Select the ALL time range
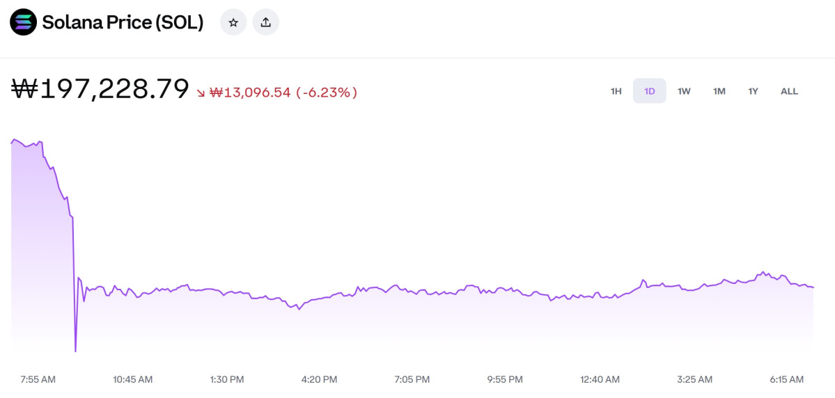This screenshot has height=398, width=835. [789, 91]
